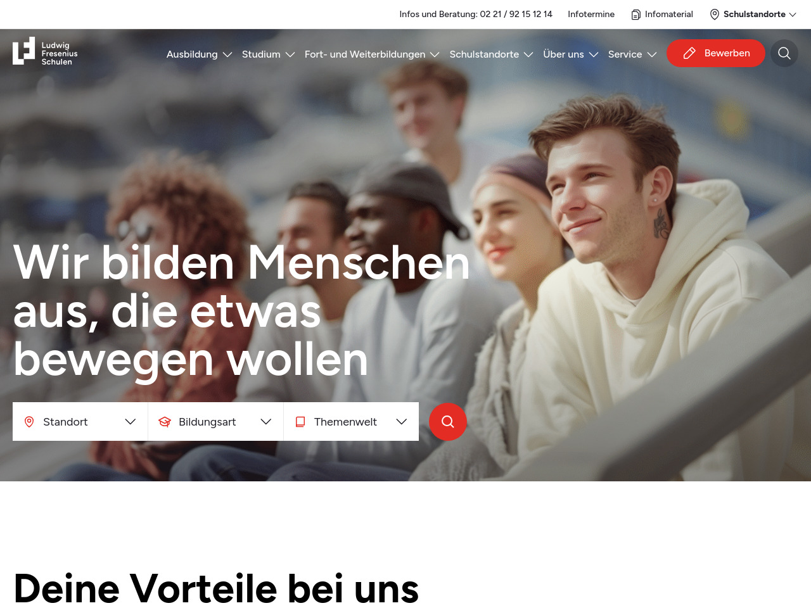The image size is (811, 608).
Task: Open the Service navigation menu
Action: click(632, 54)
